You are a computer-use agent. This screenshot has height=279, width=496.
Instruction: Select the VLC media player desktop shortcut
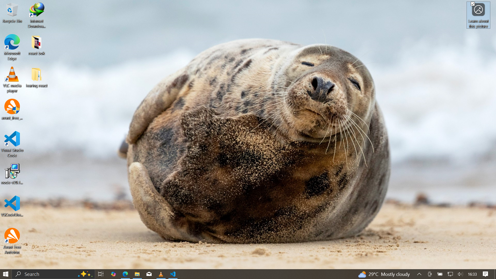click(12, 75)
